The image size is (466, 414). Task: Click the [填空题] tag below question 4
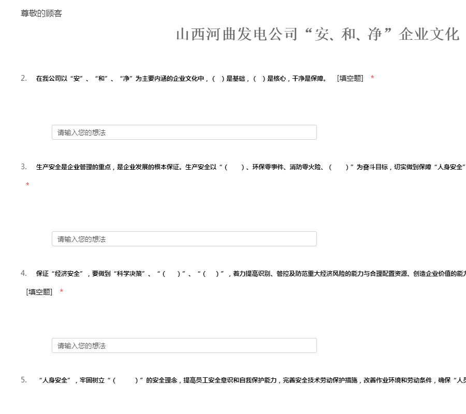[39, 292]
